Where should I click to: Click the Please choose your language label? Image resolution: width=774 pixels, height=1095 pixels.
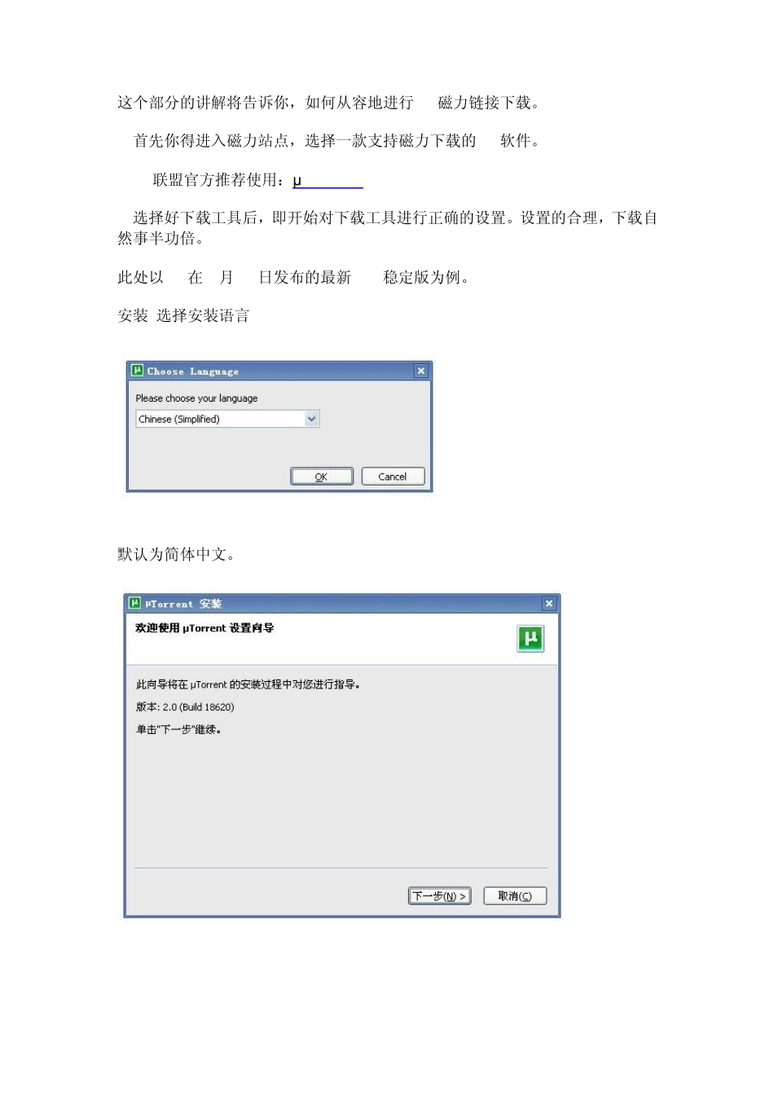(196, 398)
